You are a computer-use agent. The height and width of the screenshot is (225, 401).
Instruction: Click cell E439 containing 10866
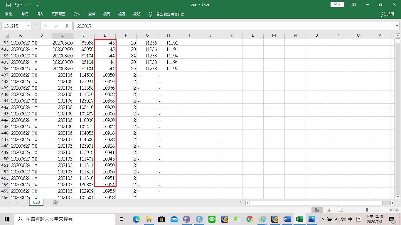pos(105,88)
